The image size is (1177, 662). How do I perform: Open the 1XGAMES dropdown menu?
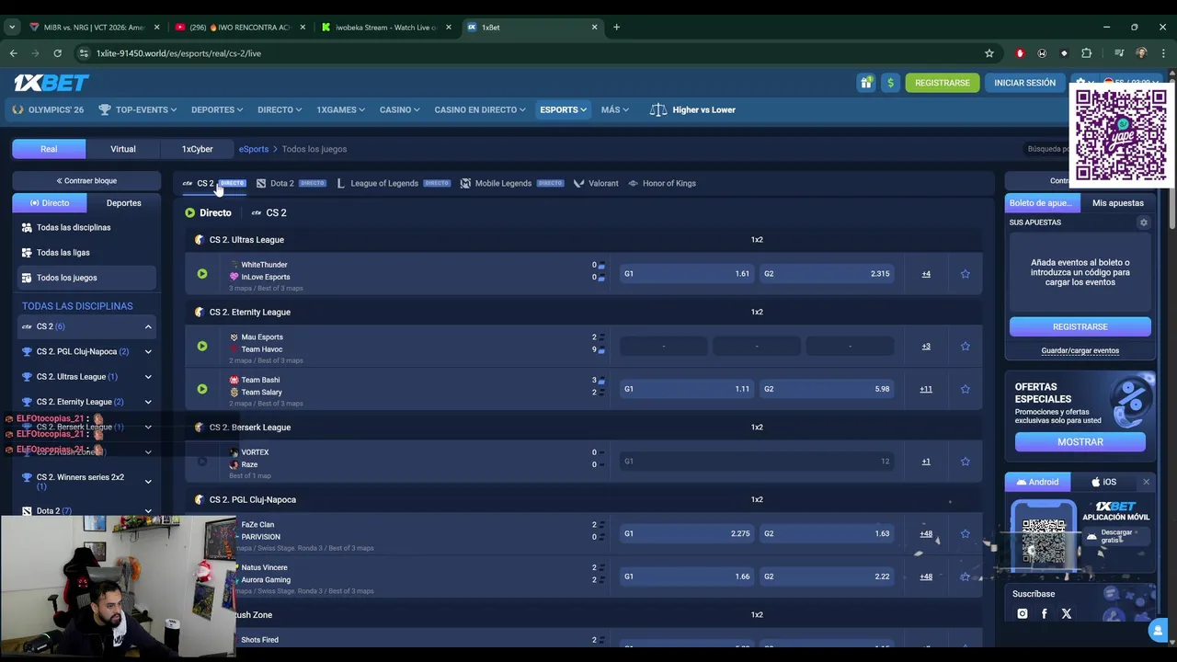pos(341,109)
